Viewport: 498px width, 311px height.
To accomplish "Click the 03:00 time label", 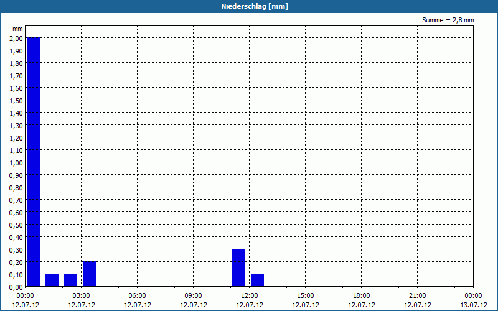I will (x=82, y=296).
